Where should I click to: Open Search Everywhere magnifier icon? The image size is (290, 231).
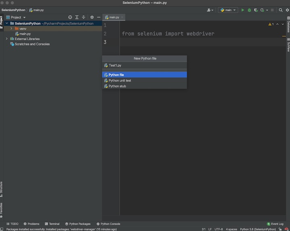tap(281, 10)
